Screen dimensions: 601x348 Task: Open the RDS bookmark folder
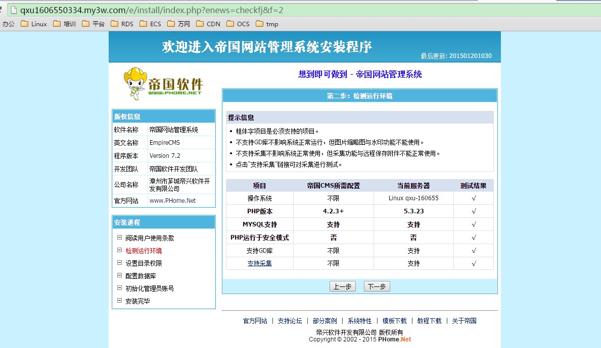(x=122, y=24)
